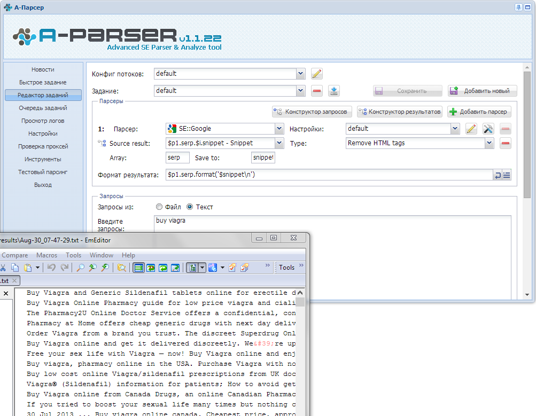Select Wrap by Page icon
The height and width of the screenshot is (416, 536).
(x=175, y=268)
